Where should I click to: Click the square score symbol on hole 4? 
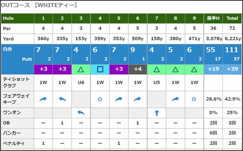coord(100,69)
